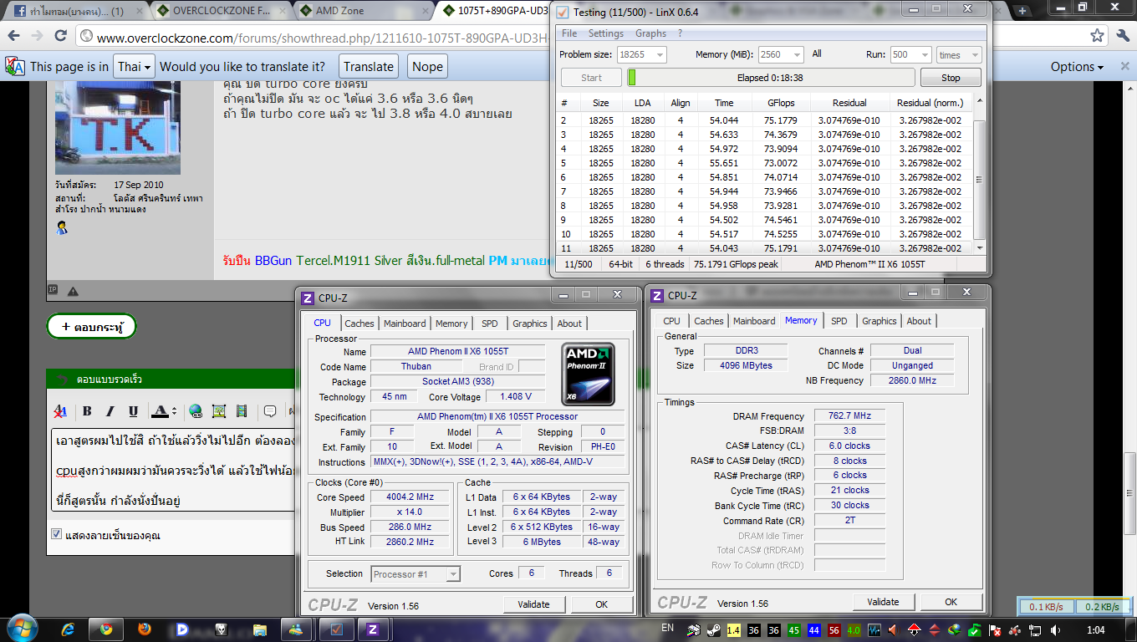Open the font color picker arrow

point(174,411)
